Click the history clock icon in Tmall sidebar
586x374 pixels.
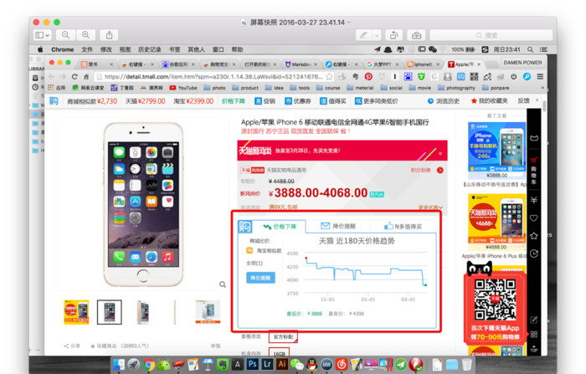(x=534, y=254)
